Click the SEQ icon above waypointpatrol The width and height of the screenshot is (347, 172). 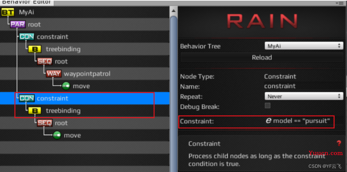click(45, 61)
